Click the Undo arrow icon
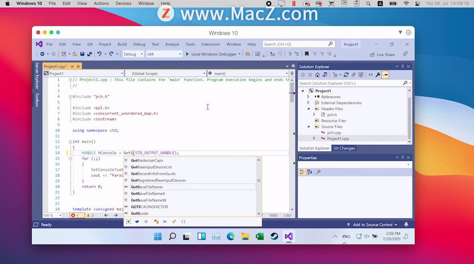This screenshot has width=474, height=264. click(99, 54)
